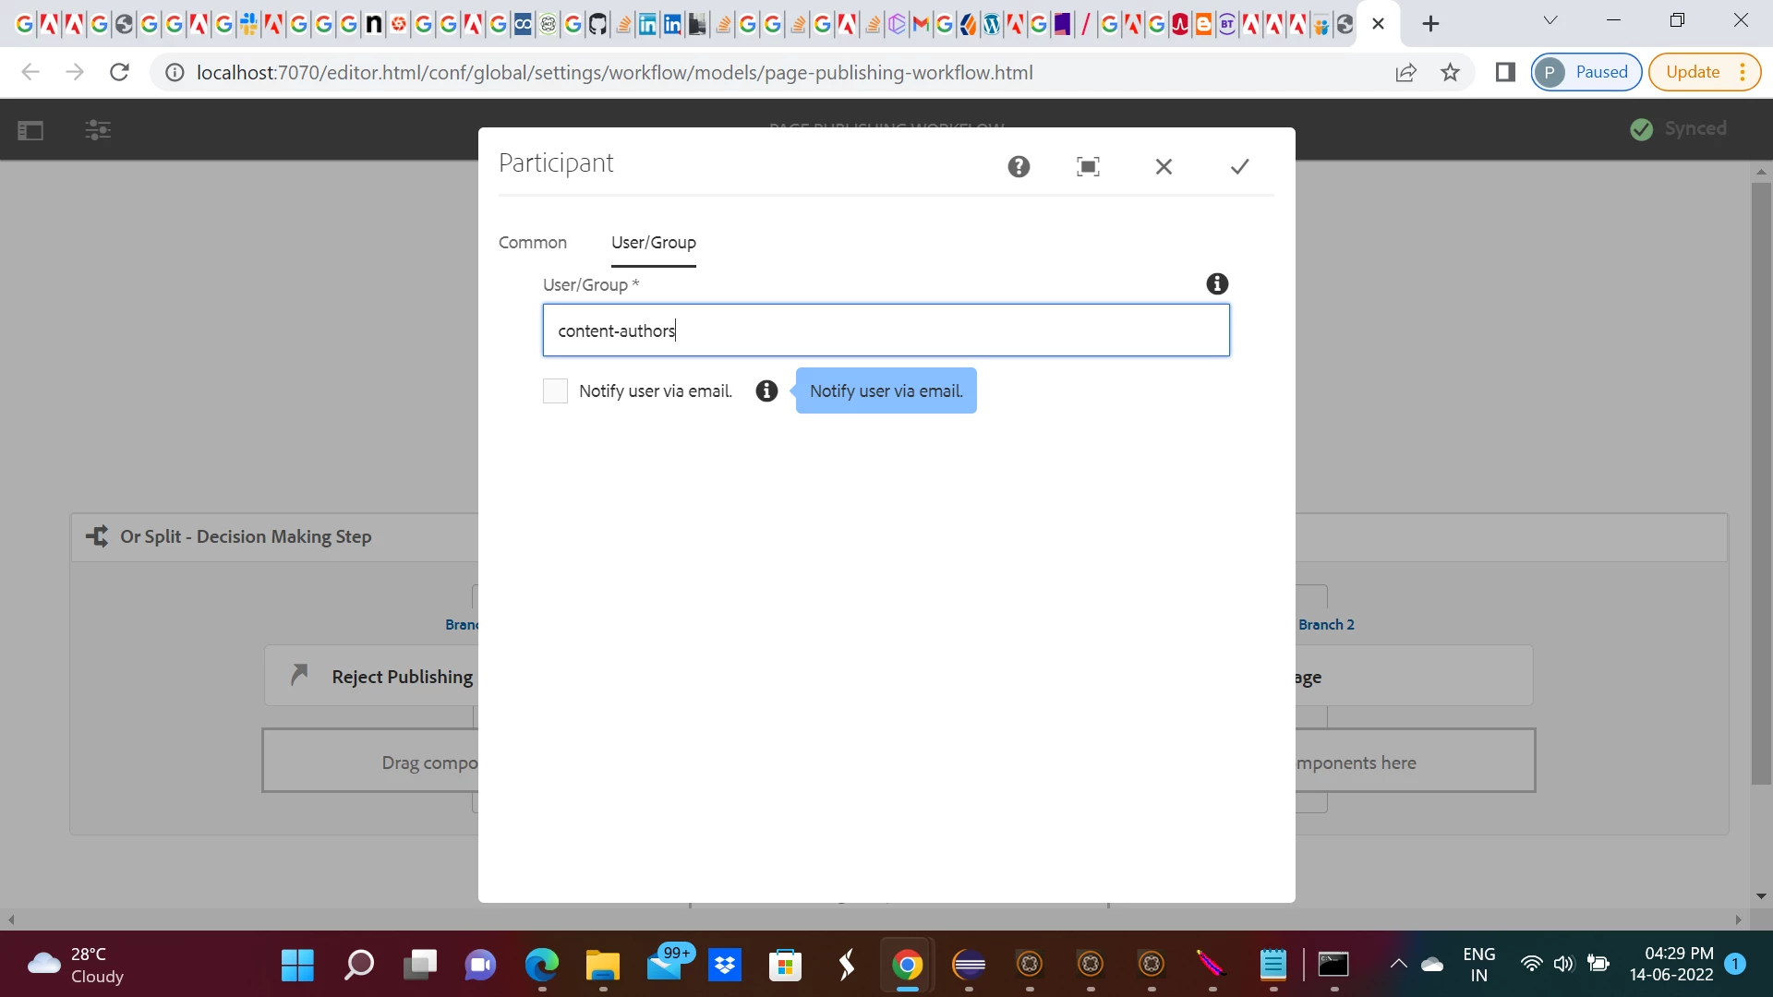
Task: Expand system tray hidden icons chevron
Action: (1398, 965)
